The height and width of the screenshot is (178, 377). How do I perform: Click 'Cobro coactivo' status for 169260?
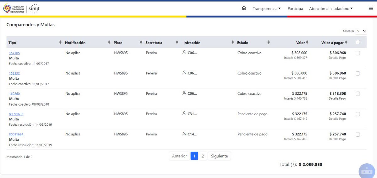249,94
